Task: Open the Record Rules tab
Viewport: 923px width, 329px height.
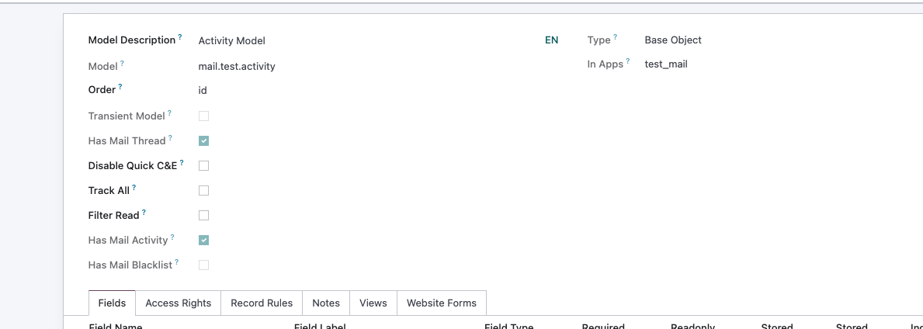Action: 262,303
